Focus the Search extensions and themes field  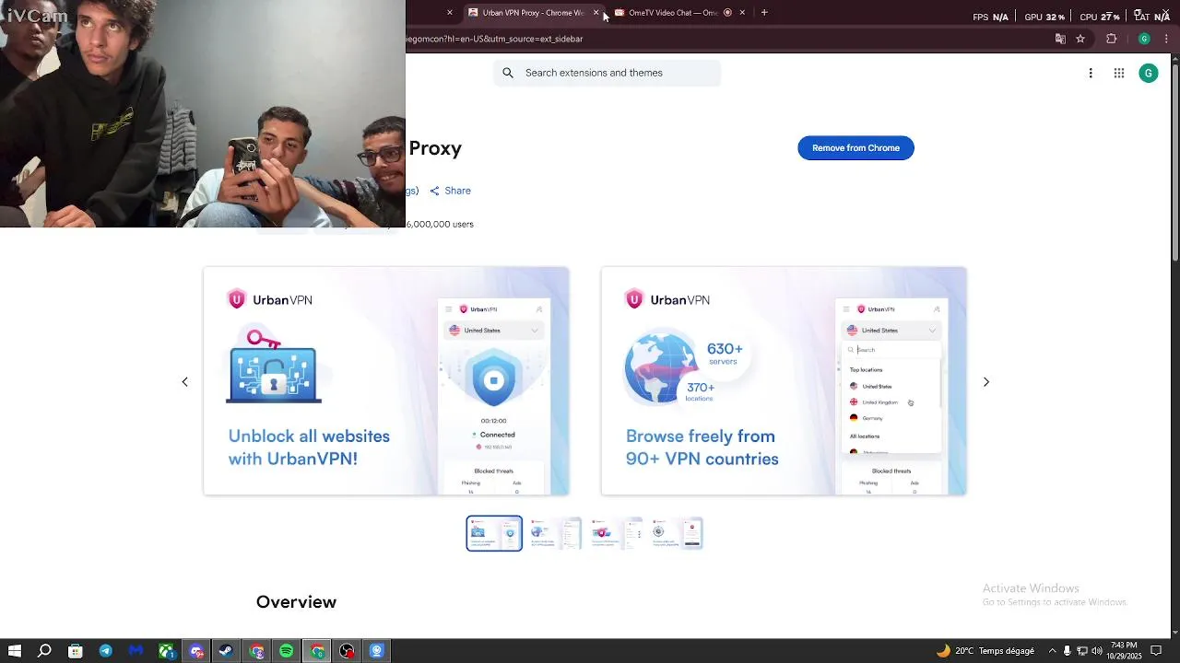(x=607, y=73)
